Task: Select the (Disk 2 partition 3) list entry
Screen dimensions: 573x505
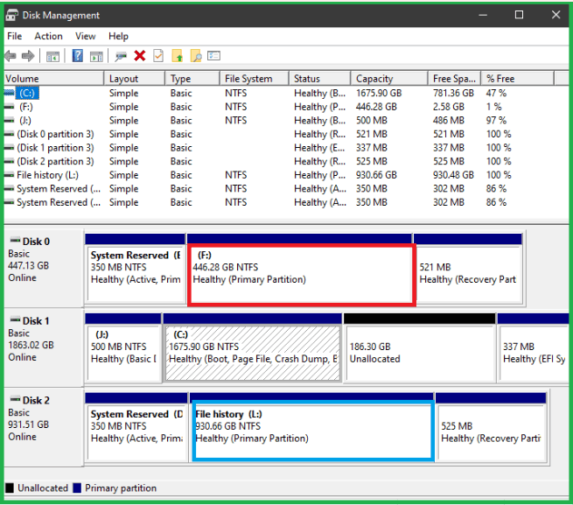Action: (x=55, y=161)
